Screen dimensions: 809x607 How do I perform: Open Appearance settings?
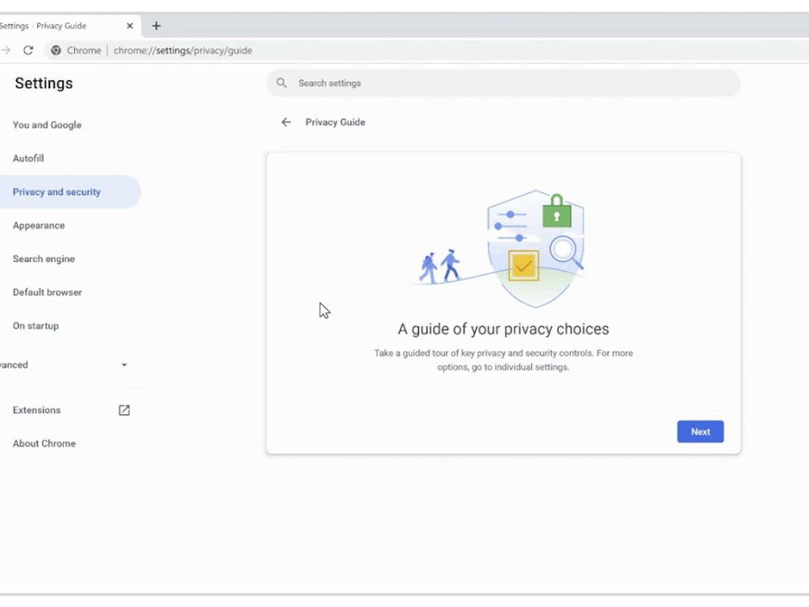click(38, 225)
